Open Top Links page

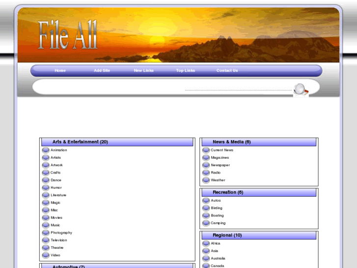(x=185, y=70)
